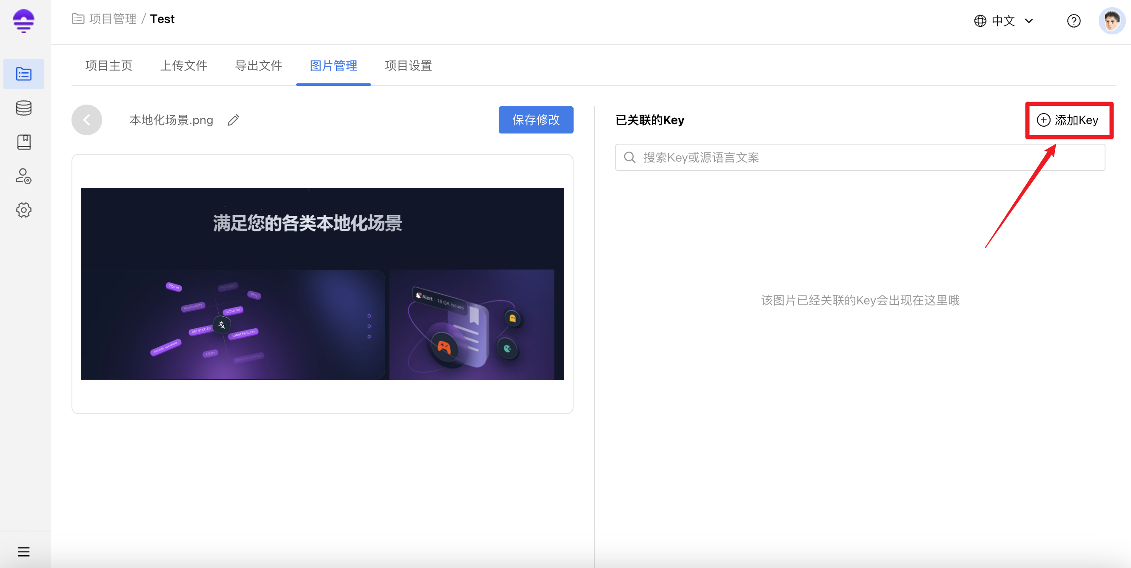The image size is (1131, 568).
Task: Click the globe language icon
Action: (980, 20)
